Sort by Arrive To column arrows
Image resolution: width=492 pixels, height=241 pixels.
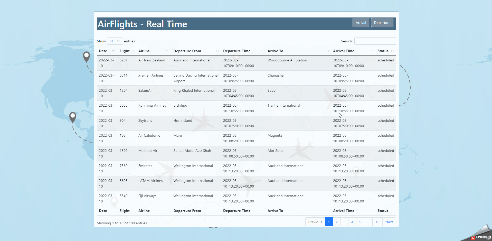coord(327,51)
